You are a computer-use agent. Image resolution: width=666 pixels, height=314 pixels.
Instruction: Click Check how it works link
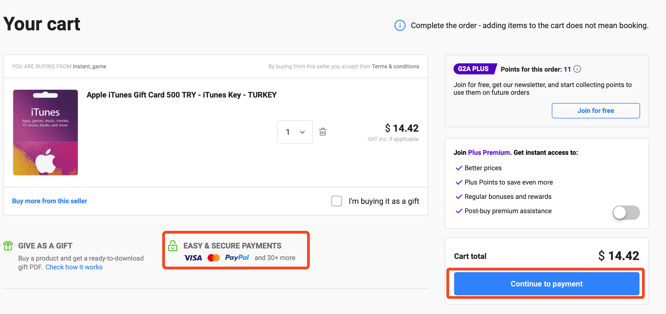pyautogui.click(x=74, y=267)
